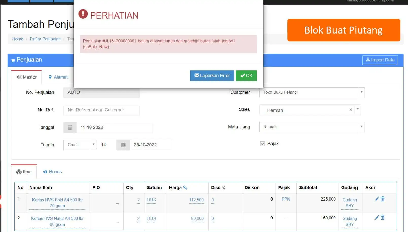
Task: Switch to the Master tab
Action: [26, 77]
